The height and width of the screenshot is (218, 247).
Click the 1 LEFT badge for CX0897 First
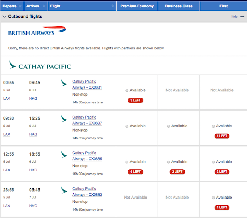click(x=222, y=136)
